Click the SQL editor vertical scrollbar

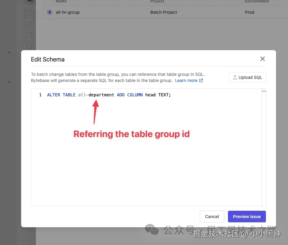tap(264, 147)
